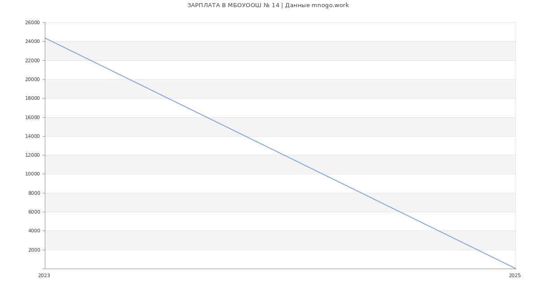
Task: Click the 2000 y-axis label
Action: coord(34,250)
